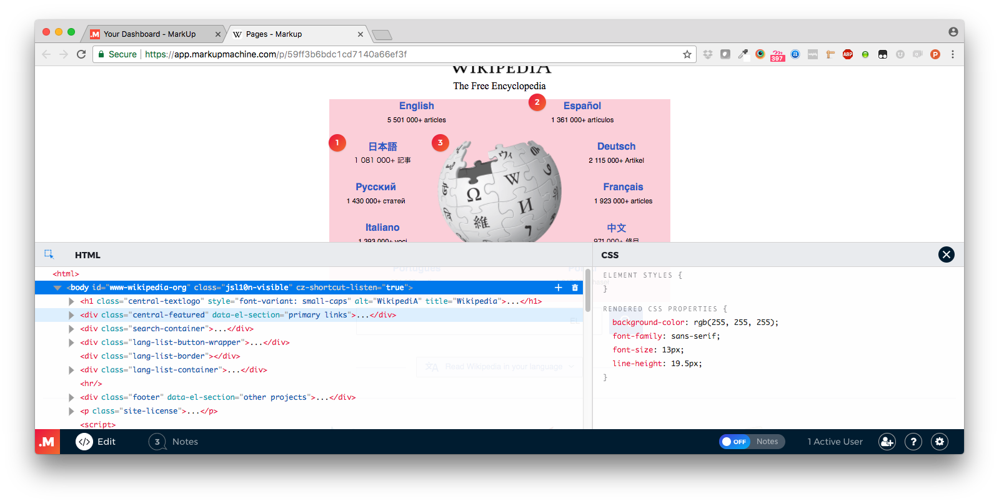Reload the page
Image resolution: width=999 pixels, height=504 pixels.
click(81, 54)
